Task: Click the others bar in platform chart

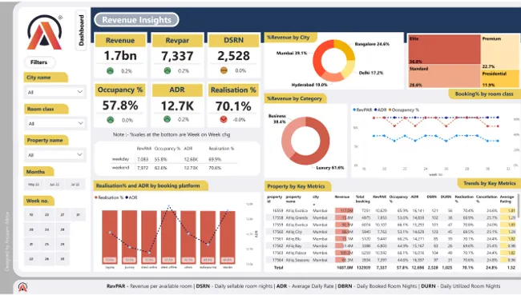Action: point(188,237)
